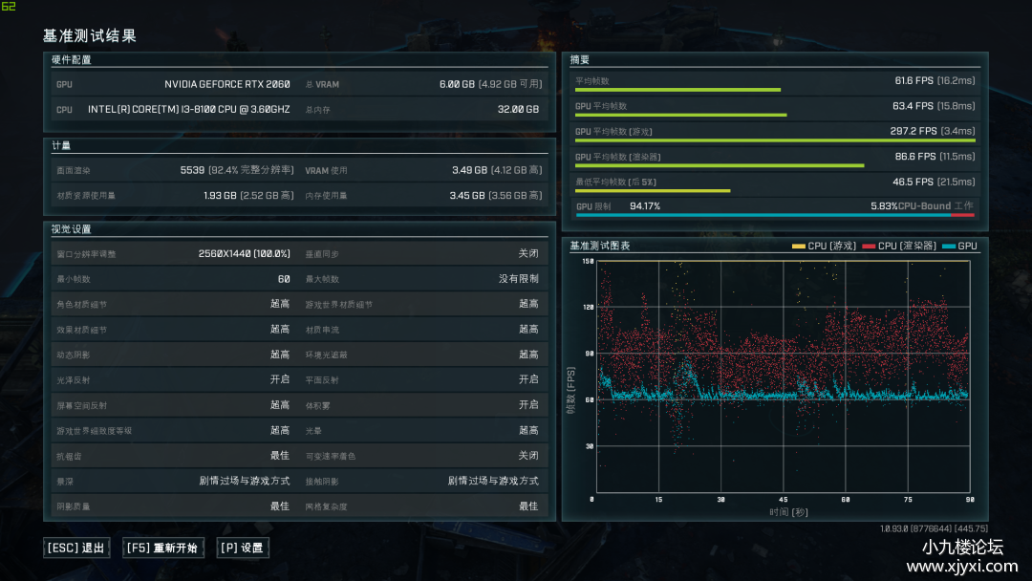Image resolution: width=1032 pixels, height=581 pixels.
Task: Click the [ESC] 退出 button
Action: tap(75, 548)
